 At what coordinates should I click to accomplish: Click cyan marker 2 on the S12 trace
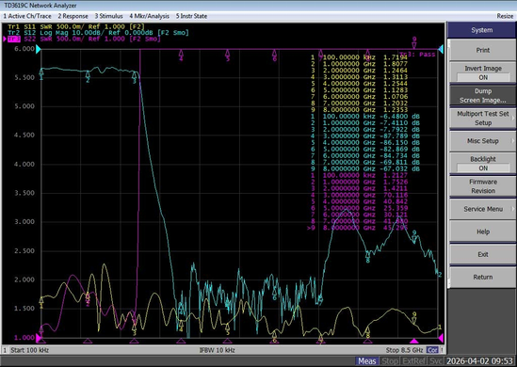click(x=88, y=76)
